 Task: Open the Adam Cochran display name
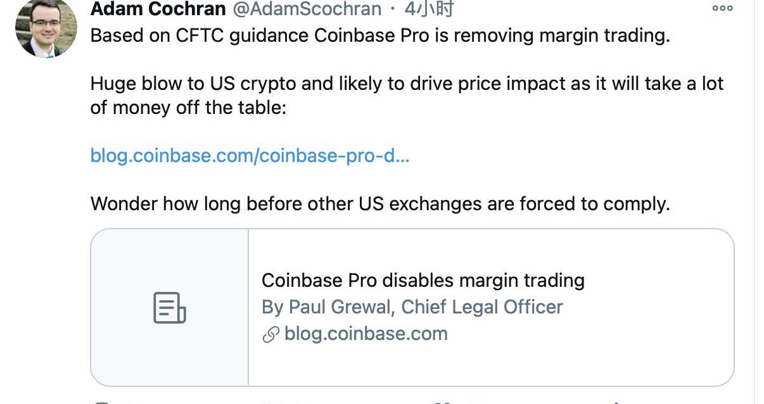[158, 8]
